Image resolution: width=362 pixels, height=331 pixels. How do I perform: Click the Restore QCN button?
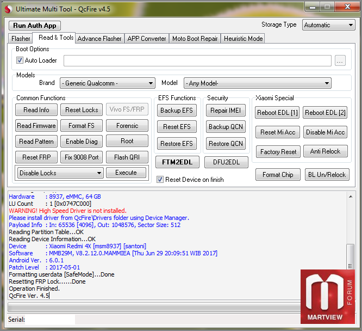pos(226,144)
